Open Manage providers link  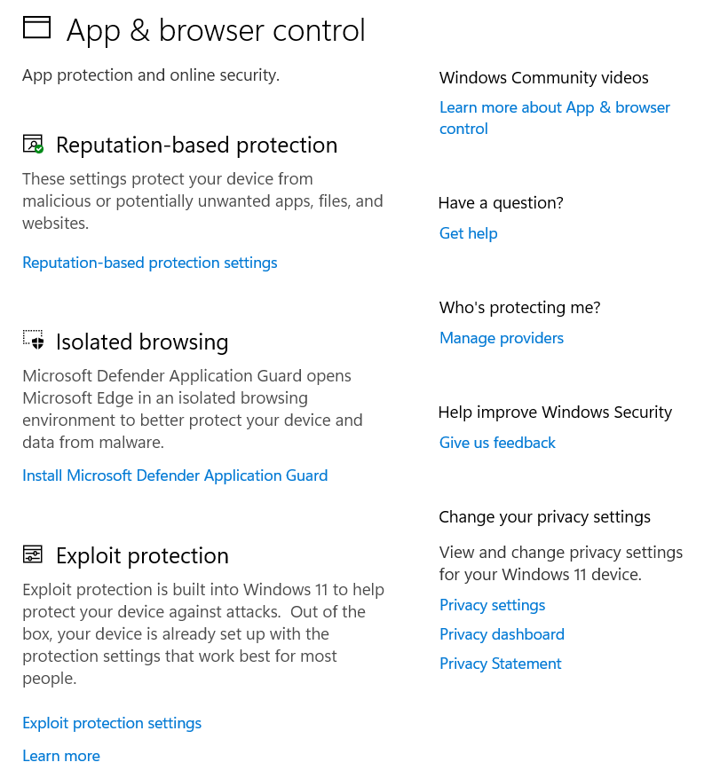(502, 338)
